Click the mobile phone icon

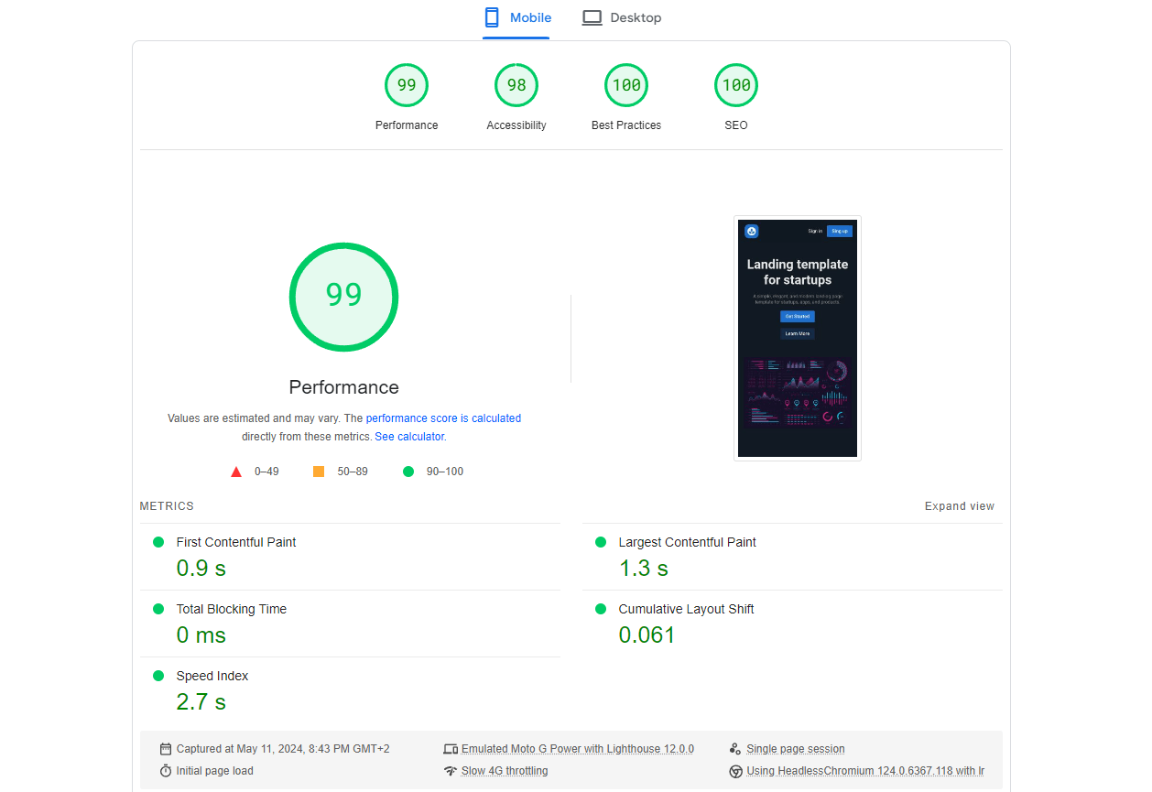coord(492,17)
